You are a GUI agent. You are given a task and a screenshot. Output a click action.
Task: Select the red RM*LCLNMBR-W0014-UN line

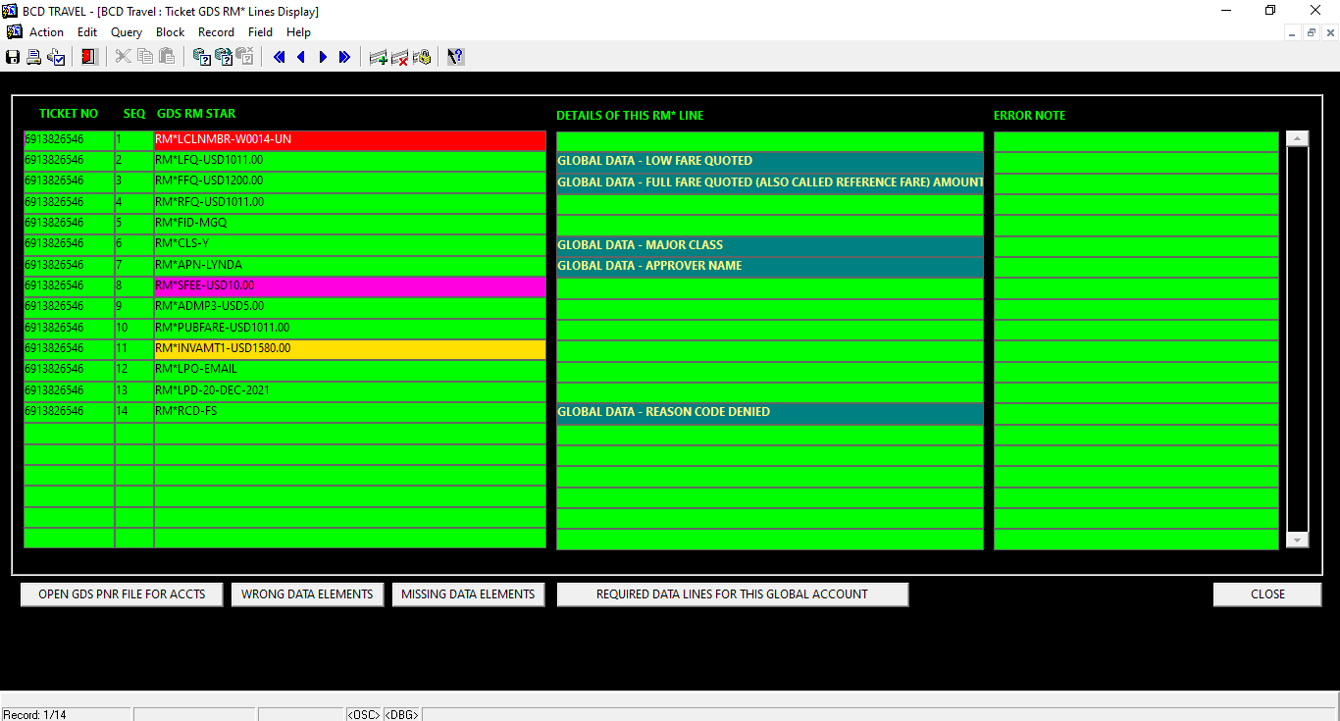click(x=349, y=140)
